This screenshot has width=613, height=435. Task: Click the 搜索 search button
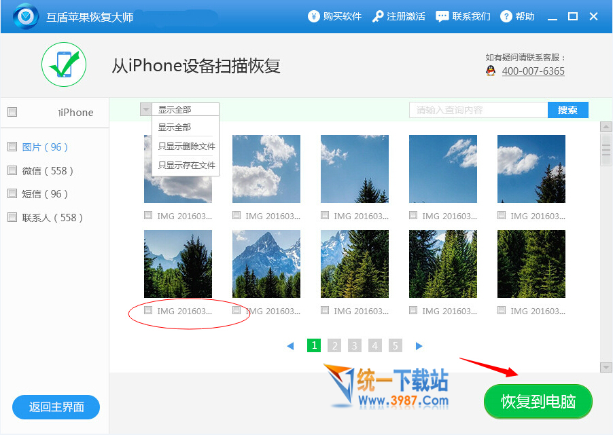tap(567, 110)
